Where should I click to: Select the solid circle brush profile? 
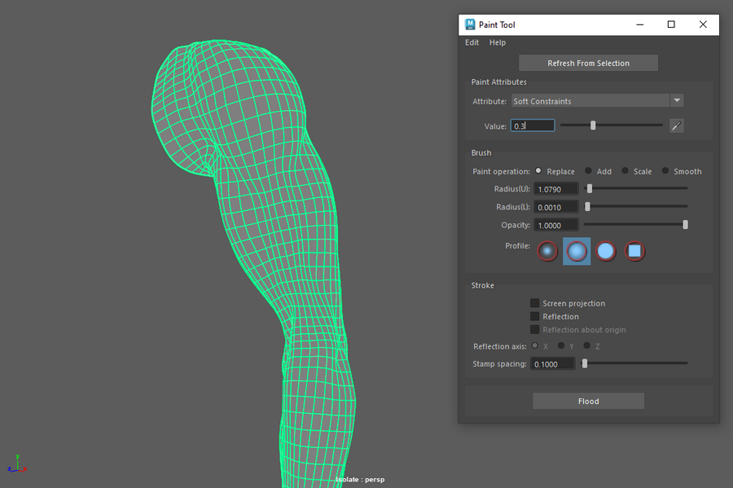[x=605, y=252]
